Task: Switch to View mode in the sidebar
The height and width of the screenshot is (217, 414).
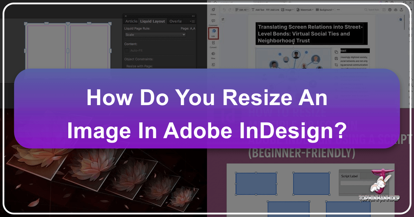Action: pyautogui.click(x=213, y=54)
